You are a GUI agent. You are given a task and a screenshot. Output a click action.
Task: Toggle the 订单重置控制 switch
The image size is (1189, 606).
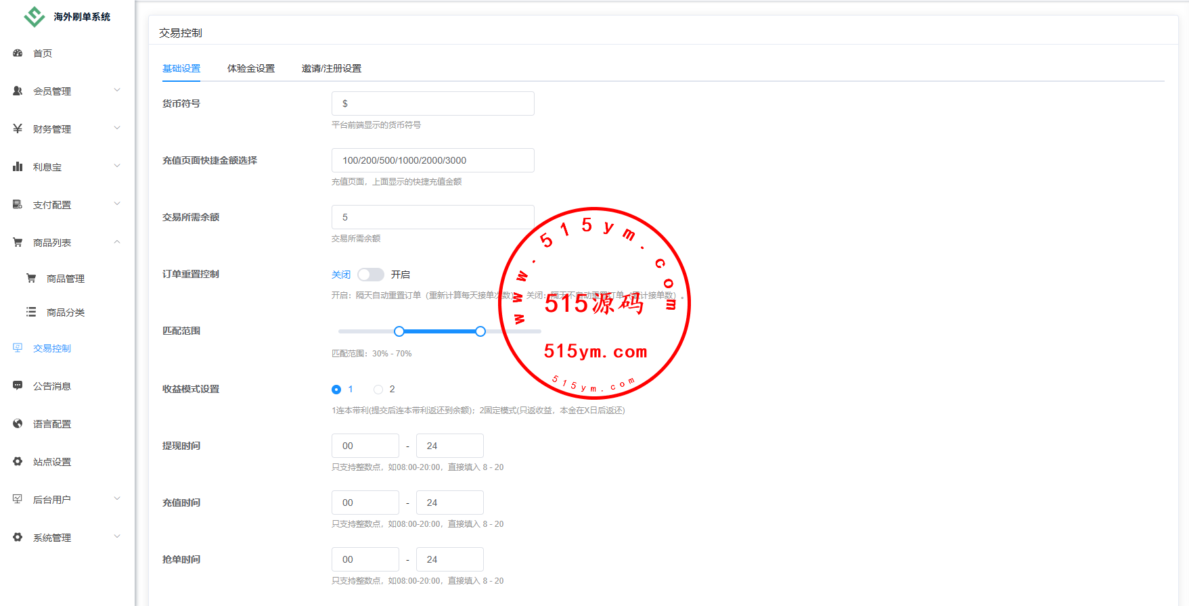pos(370,275)
